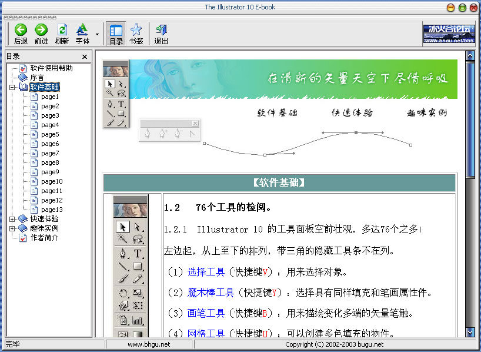Click the 冰火谷论坛 forum logo banner
The height and width of the screenshot is (352, 481).
click(449, 34)
